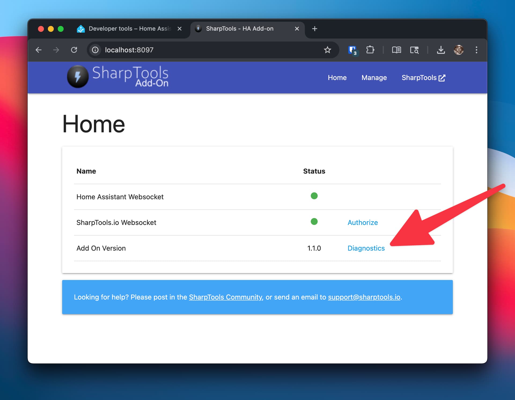
Task: Open the Chrome three-dot menu
Action: [476, 50]
